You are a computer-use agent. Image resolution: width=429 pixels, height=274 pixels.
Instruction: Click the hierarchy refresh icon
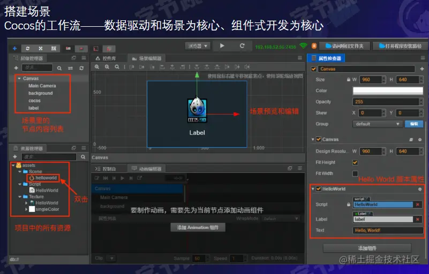pyautogui.click(x=81, y=68)
